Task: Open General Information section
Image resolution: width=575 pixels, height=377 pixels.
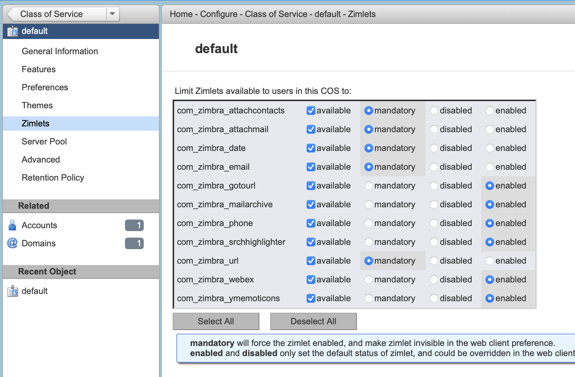Action: click(60, 51)
